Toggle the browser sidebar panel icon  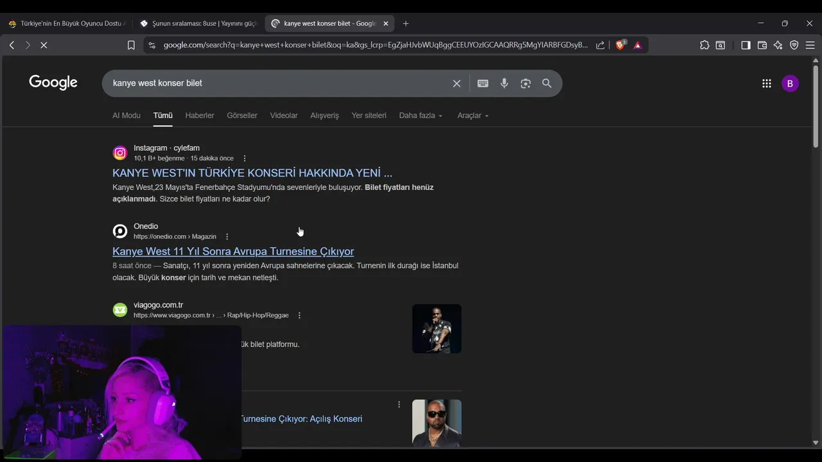tap(746, 45)
